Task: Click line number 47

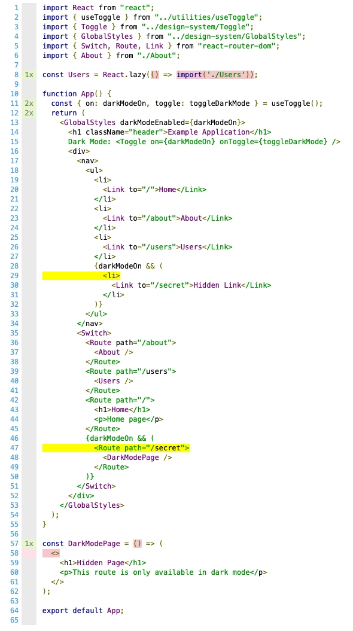Action: coord(14,448)
